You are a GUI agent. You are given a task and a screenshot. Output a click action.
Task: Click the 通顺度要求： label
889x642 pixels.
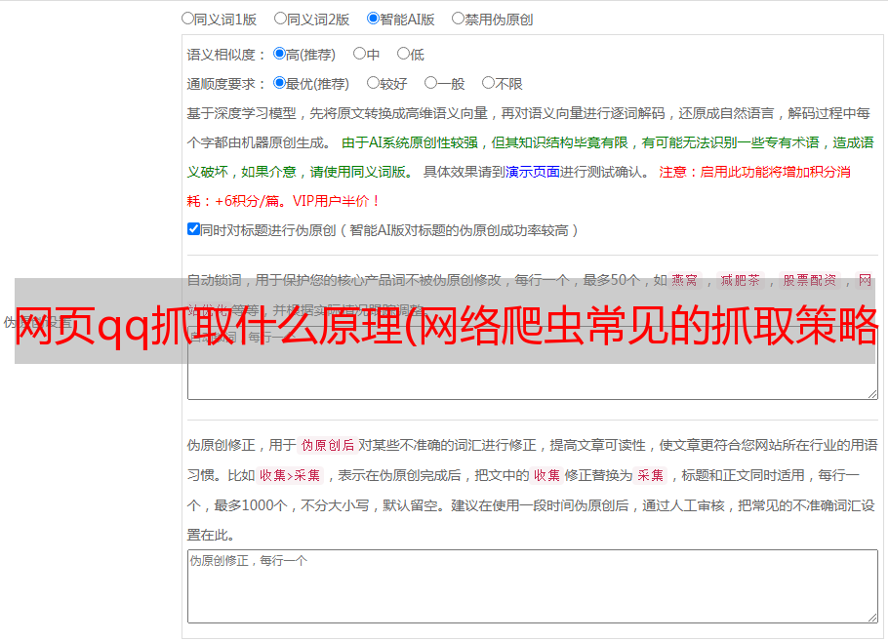pos(226,85)
